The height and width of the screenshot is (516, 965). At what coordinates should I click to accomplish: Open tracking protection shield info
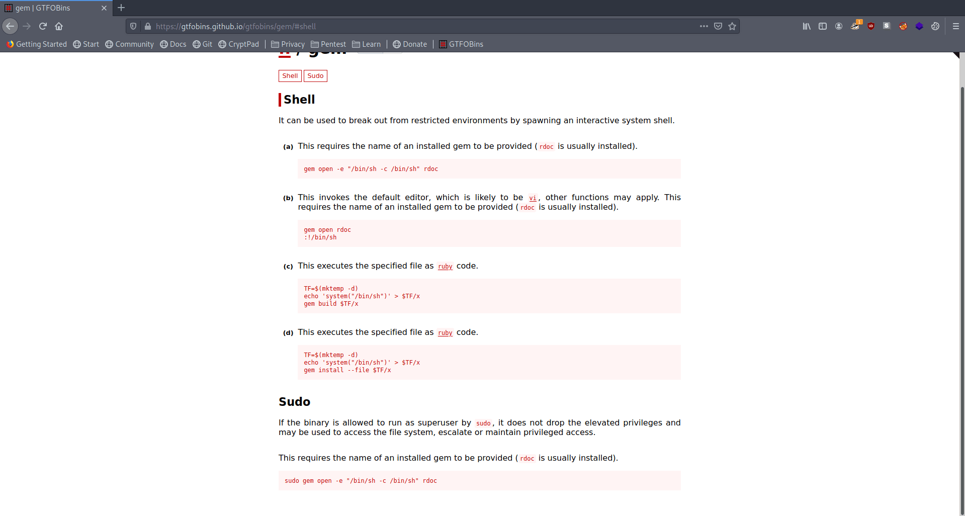point(133,26)
